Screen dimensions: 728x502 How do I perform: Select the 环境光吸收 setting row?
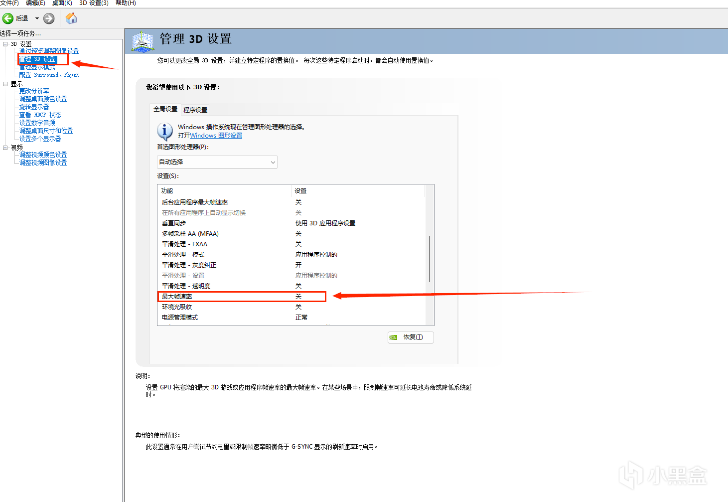click(x=291, y=307)
